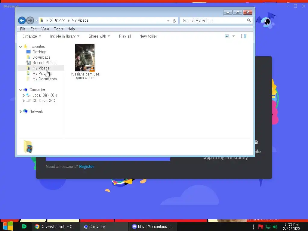Select My Videos in Favorites
The height and width of the screenshot is (231, 308).
[x=41, y=68]
